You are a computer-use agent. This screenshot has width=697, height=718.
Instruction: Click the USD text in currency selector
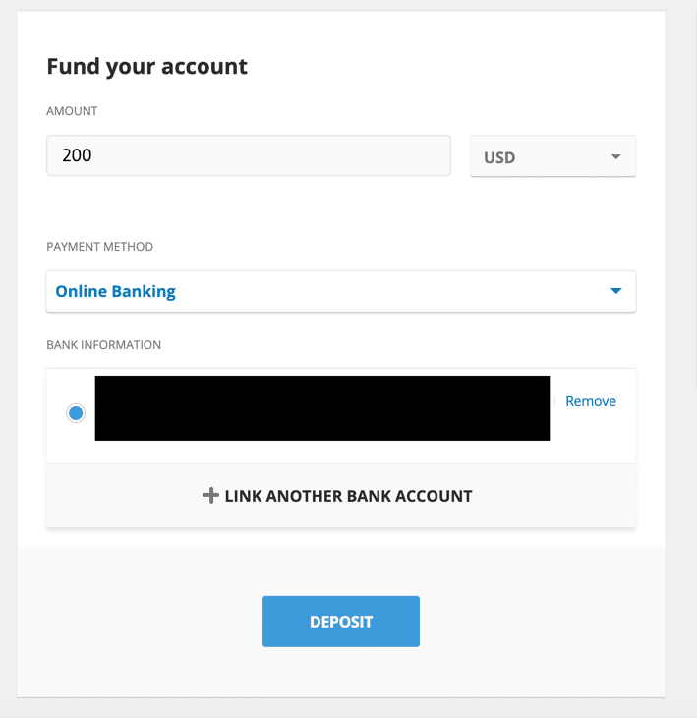(x=499, y=157)
